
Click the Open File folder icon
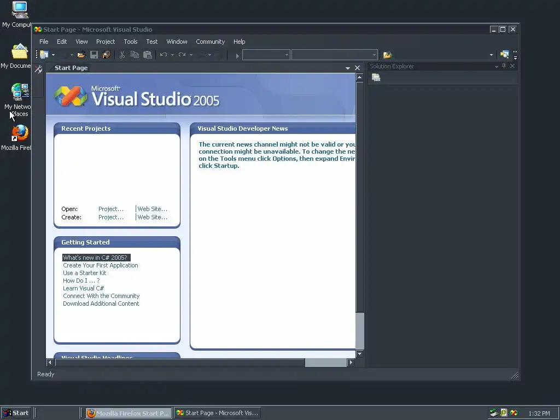click(x=81, y=55)
